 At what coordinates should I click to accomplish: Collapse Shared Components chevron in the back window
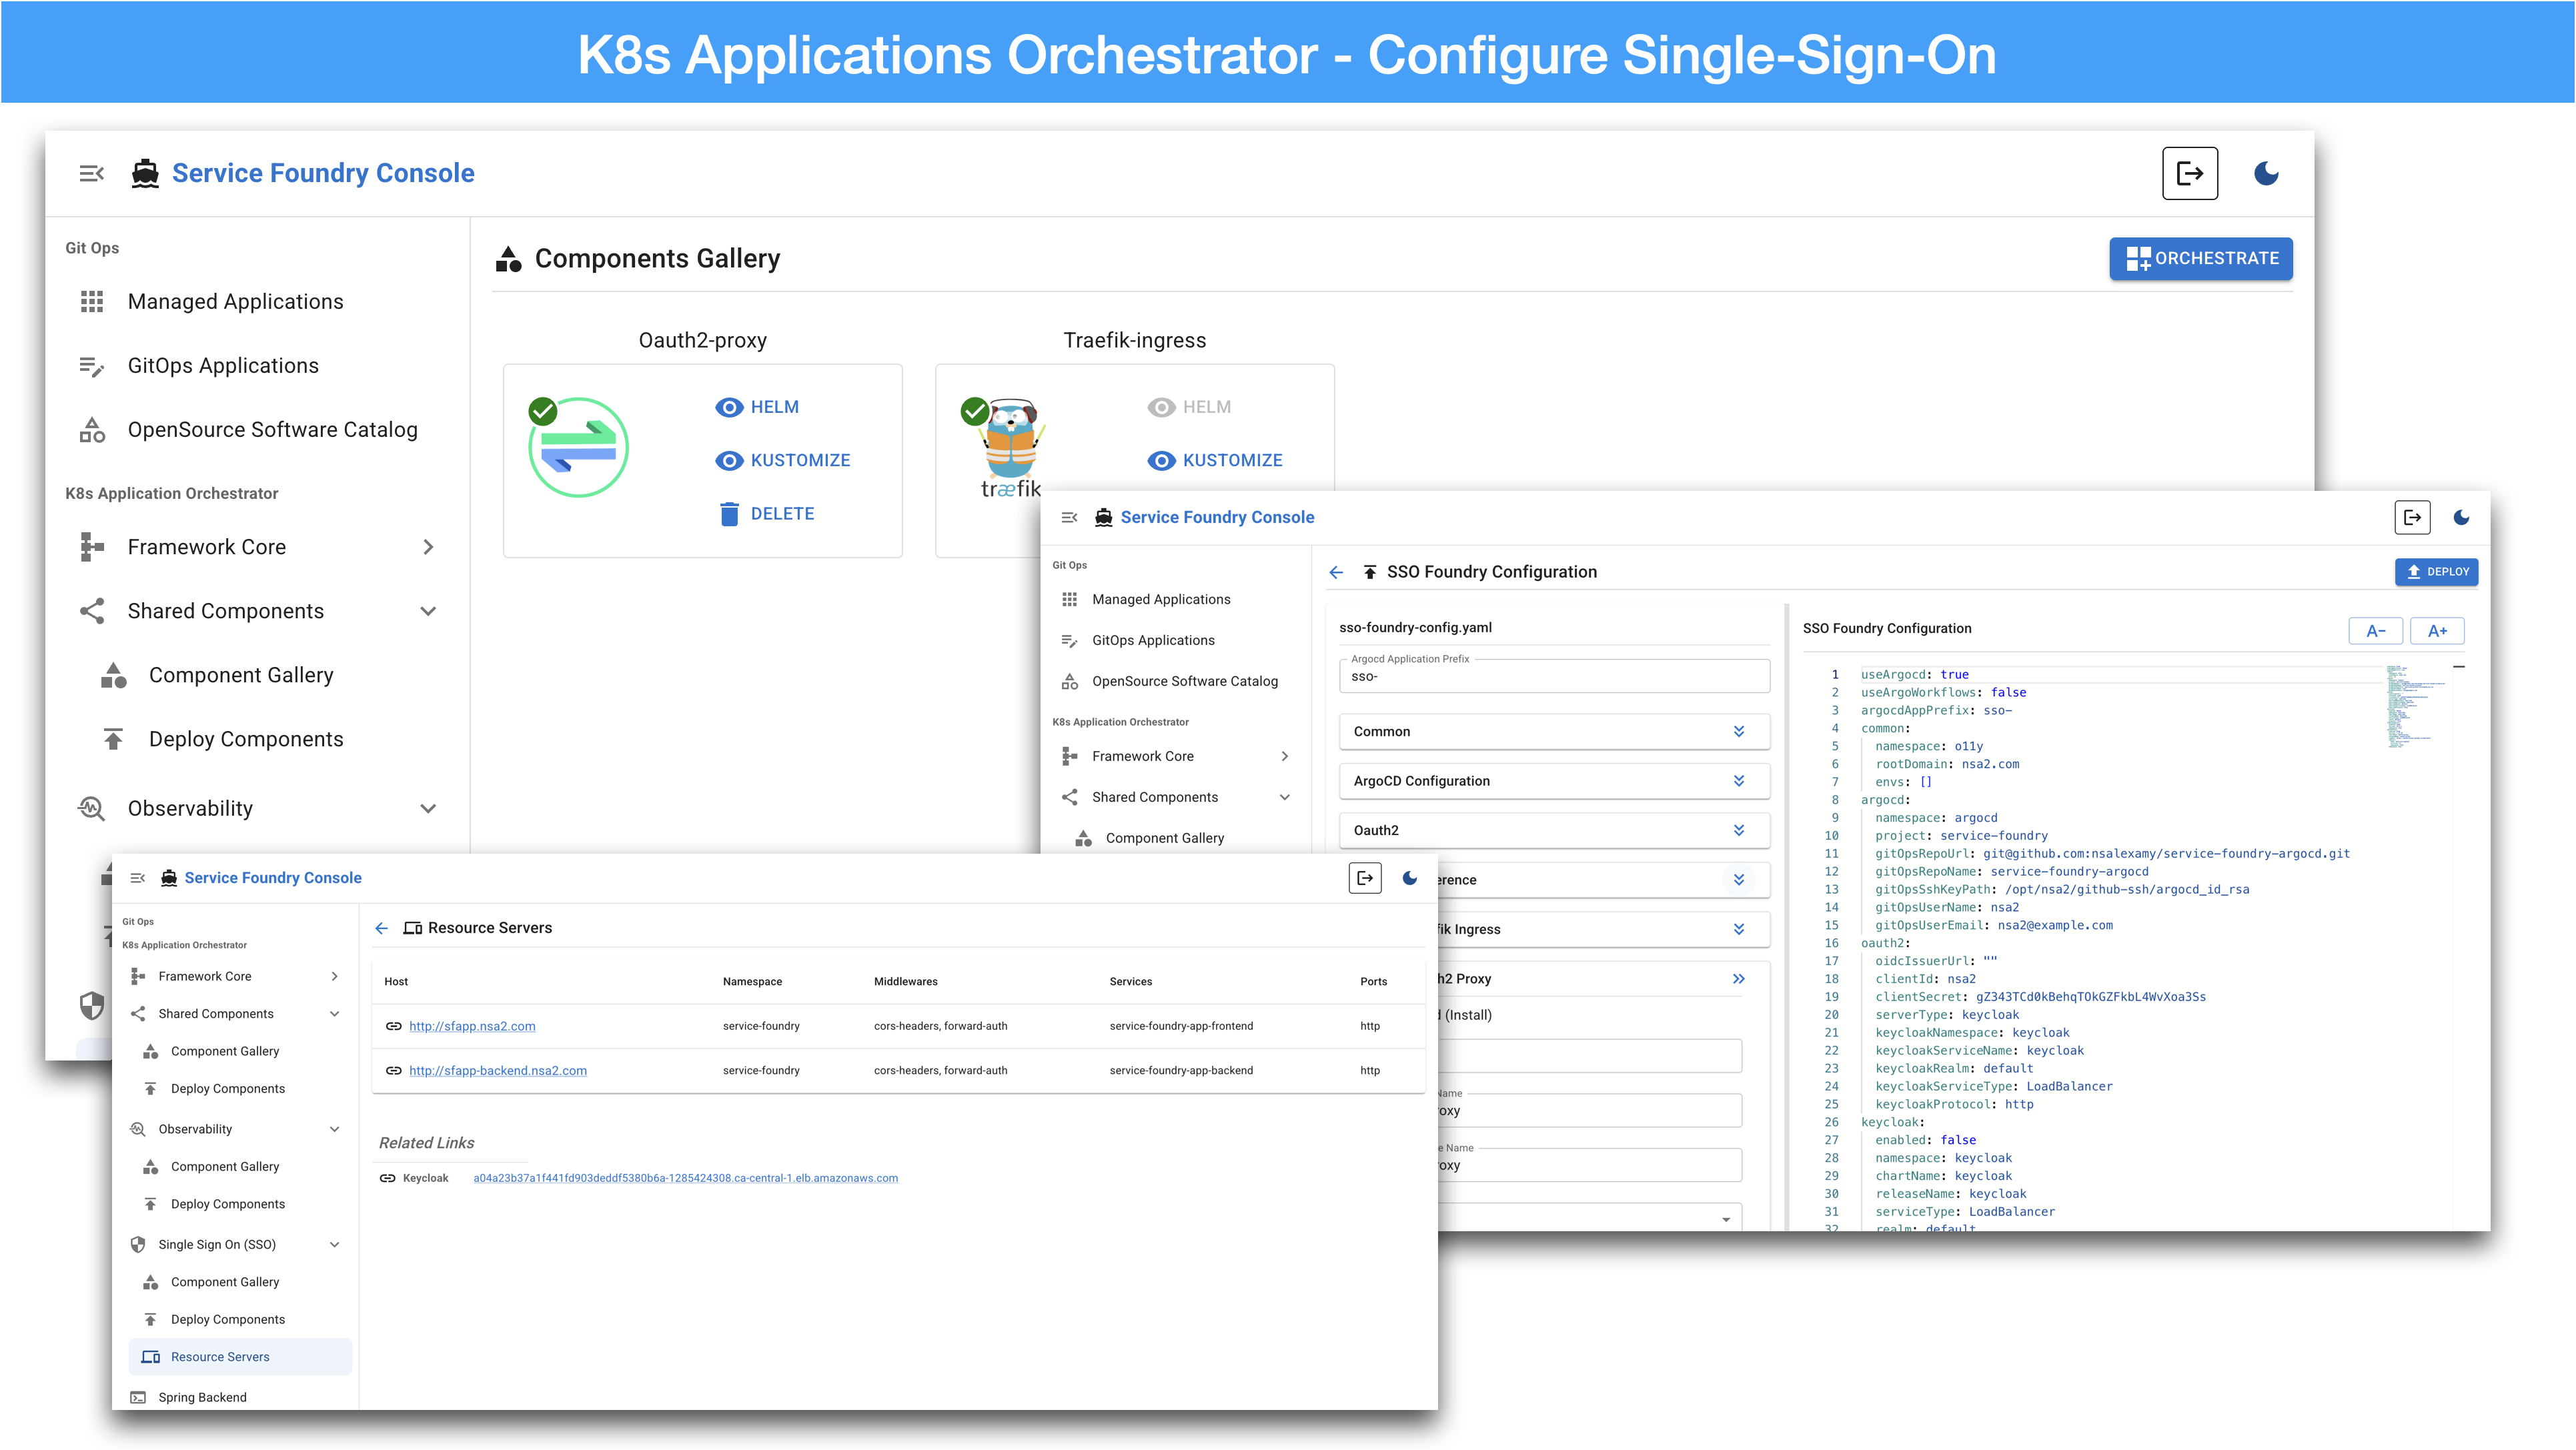tap(428, 611)
